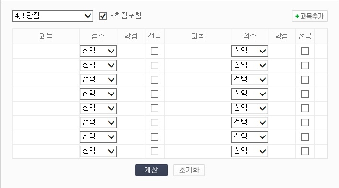Open last row left 점수 선택 dropdown
Viewport: 339px width, 188px height.
pos(98,151)
